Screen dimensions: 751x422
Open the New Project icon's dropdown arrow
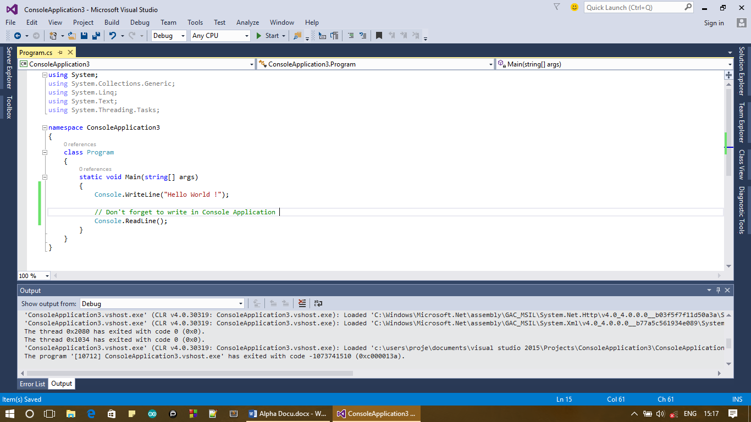(x=62, y=35)
